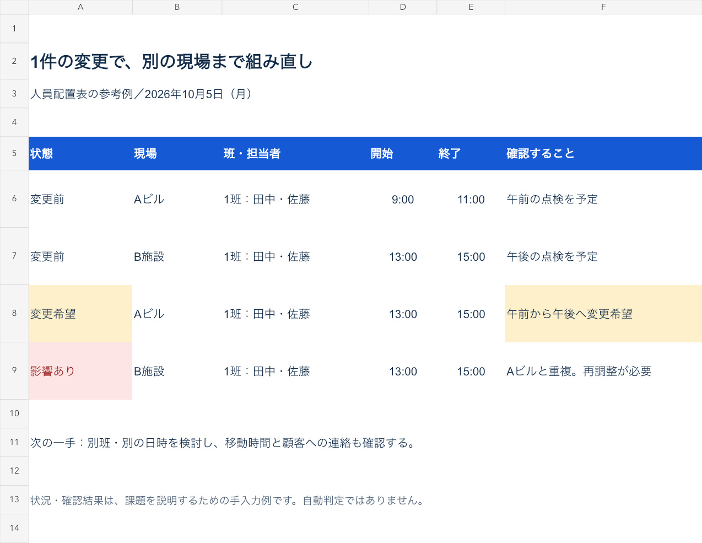Click the '班・担当者' header cell
Viewport: 702px width, 543px height.
pos(295,153)
